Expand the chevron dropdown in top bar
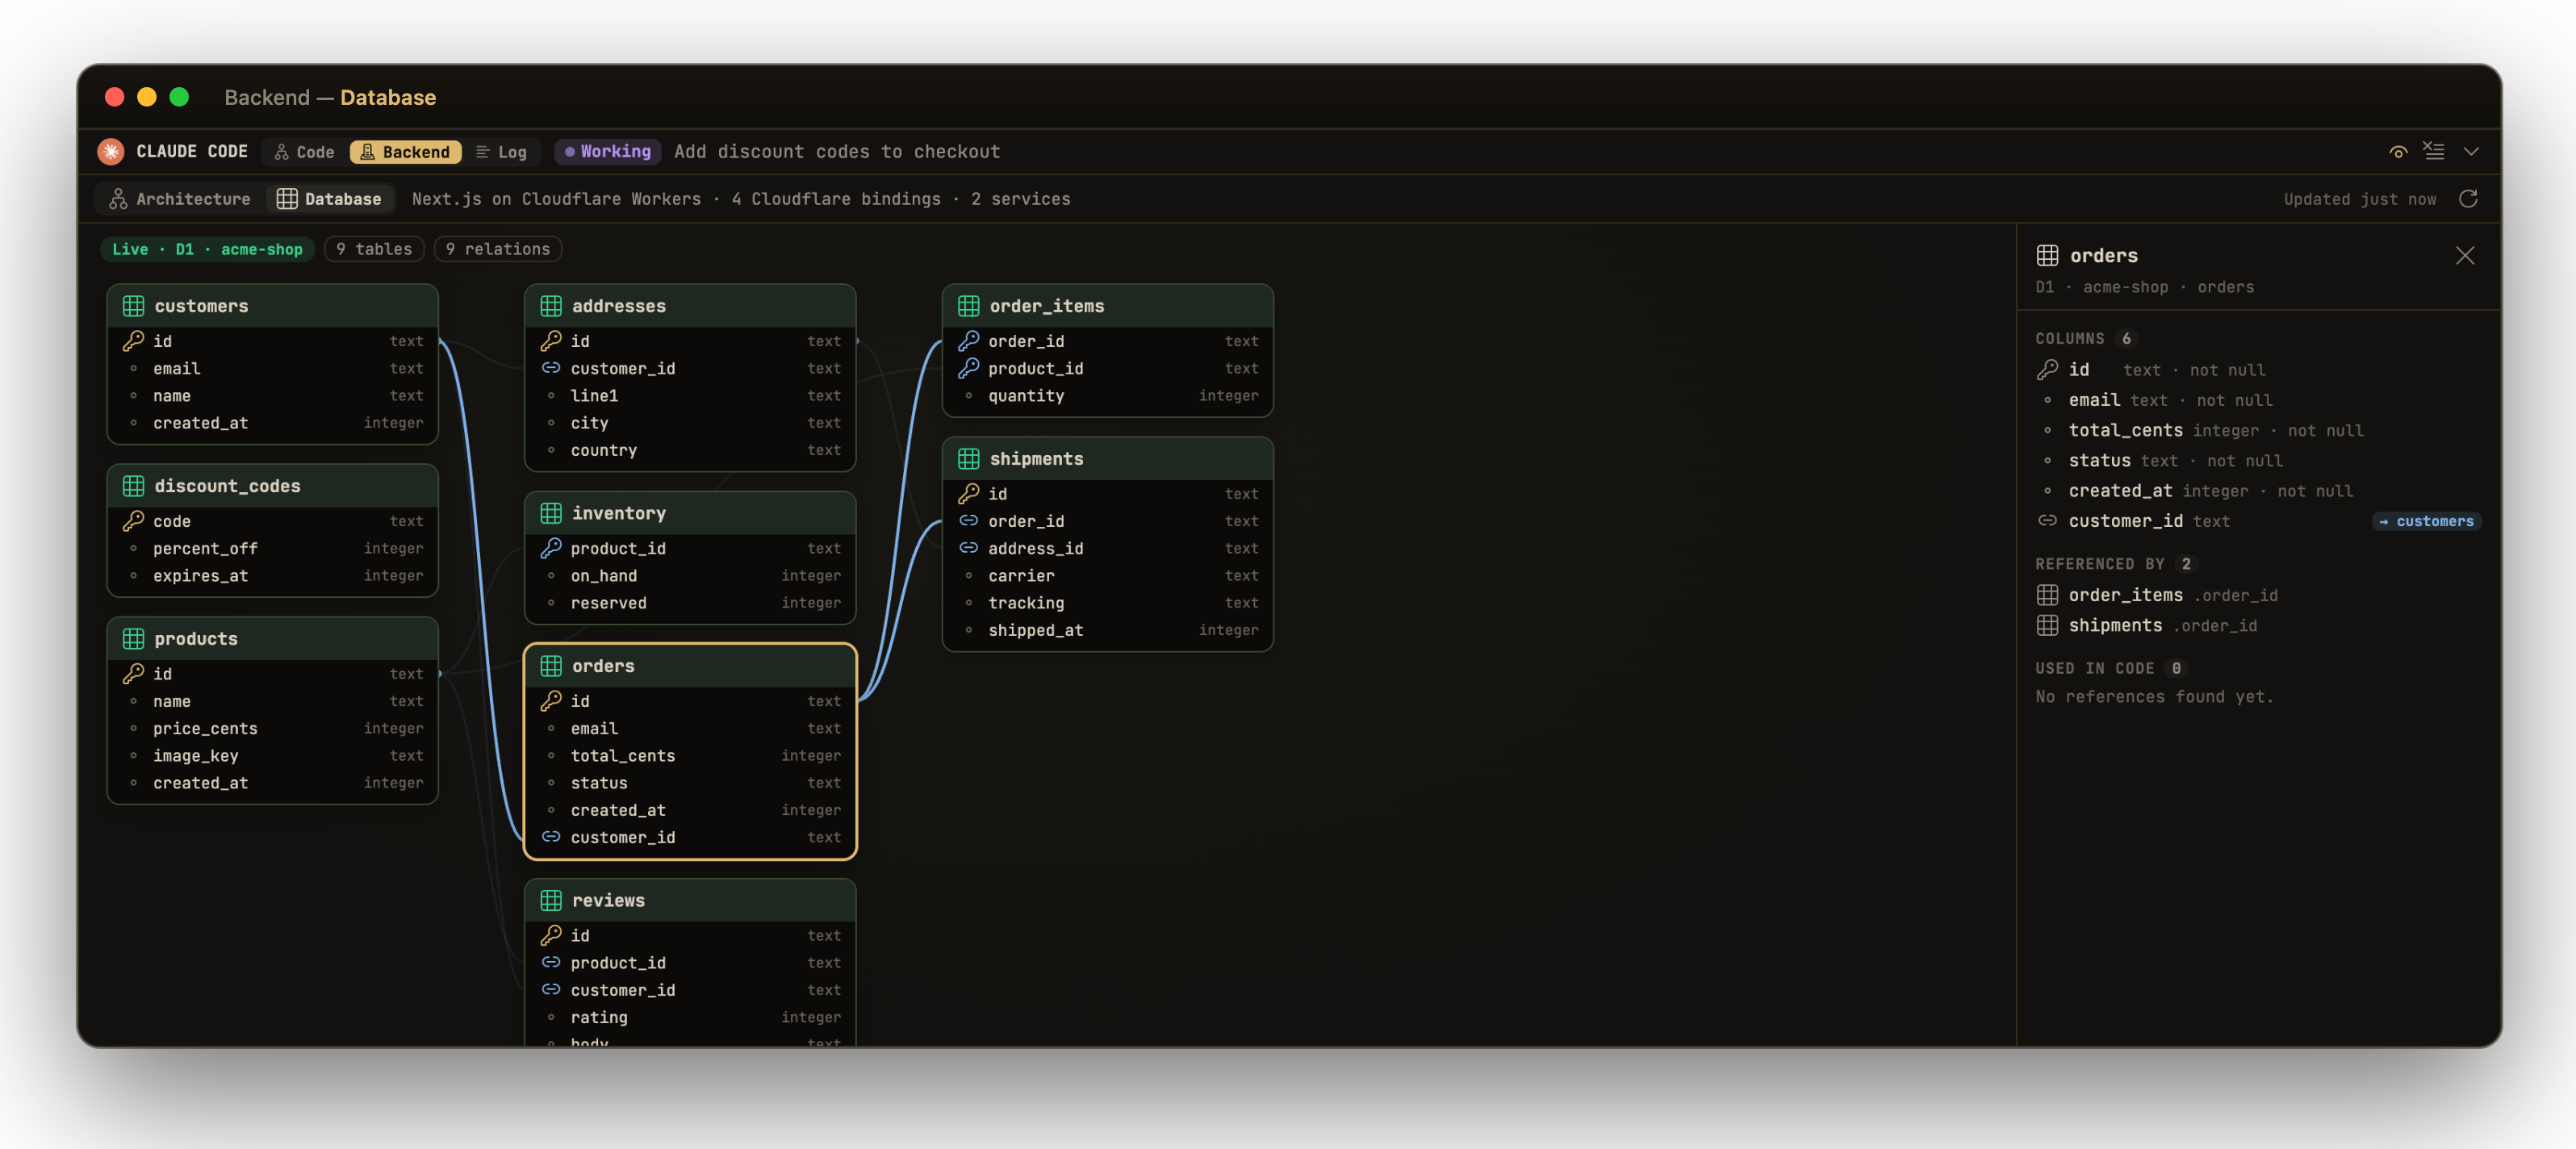 2471,152
